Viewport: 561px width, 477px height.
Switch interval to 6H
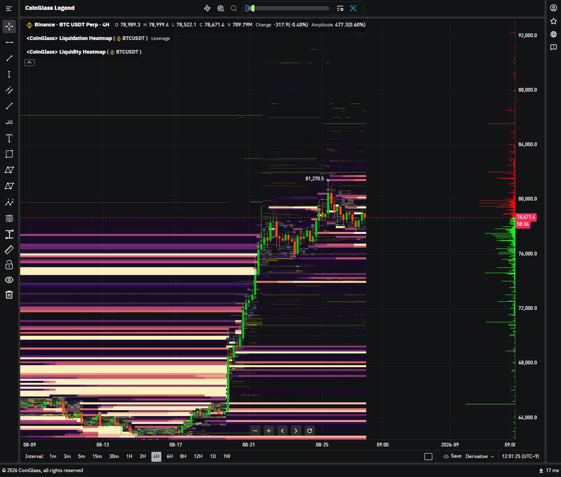170,456
